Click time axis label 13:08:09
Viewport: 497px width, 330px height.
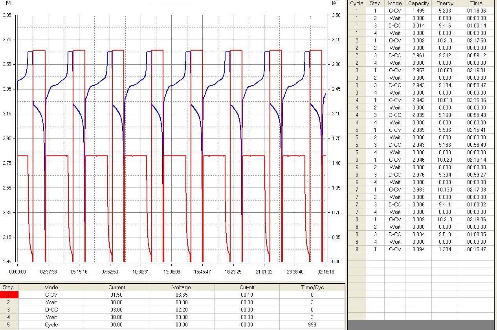coord(172,272)
